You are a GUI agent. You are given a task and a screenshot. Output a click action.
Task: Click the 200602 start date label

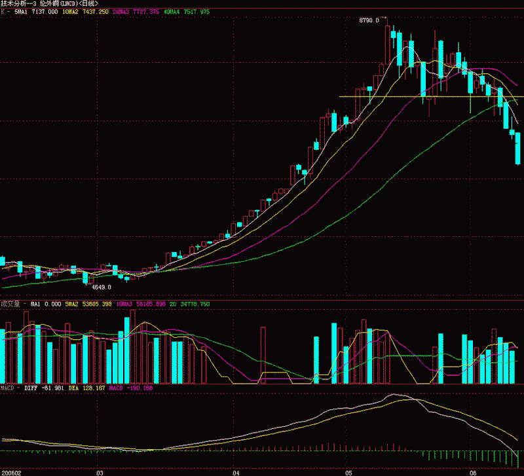coord(10,471)
